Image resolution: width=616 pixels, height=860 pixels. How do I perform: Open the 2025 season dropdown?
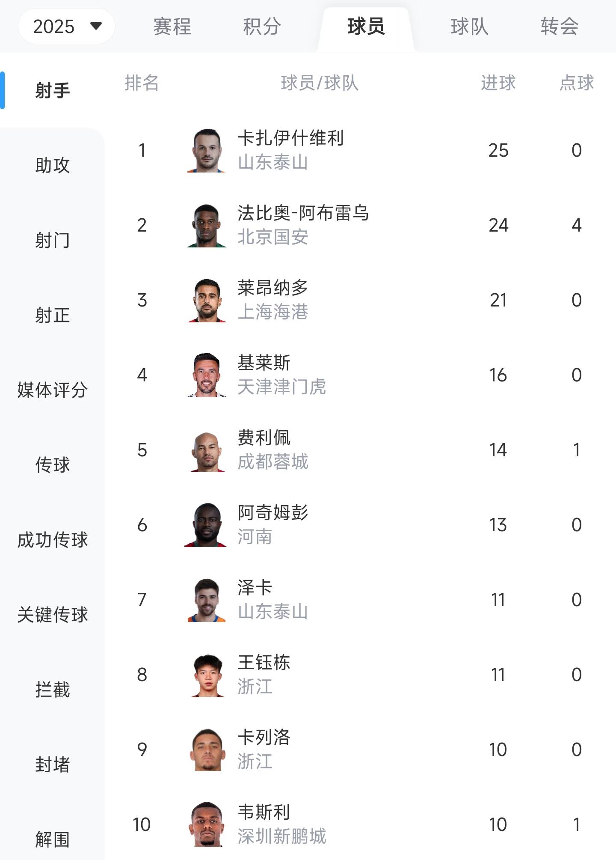coord(66,27)
